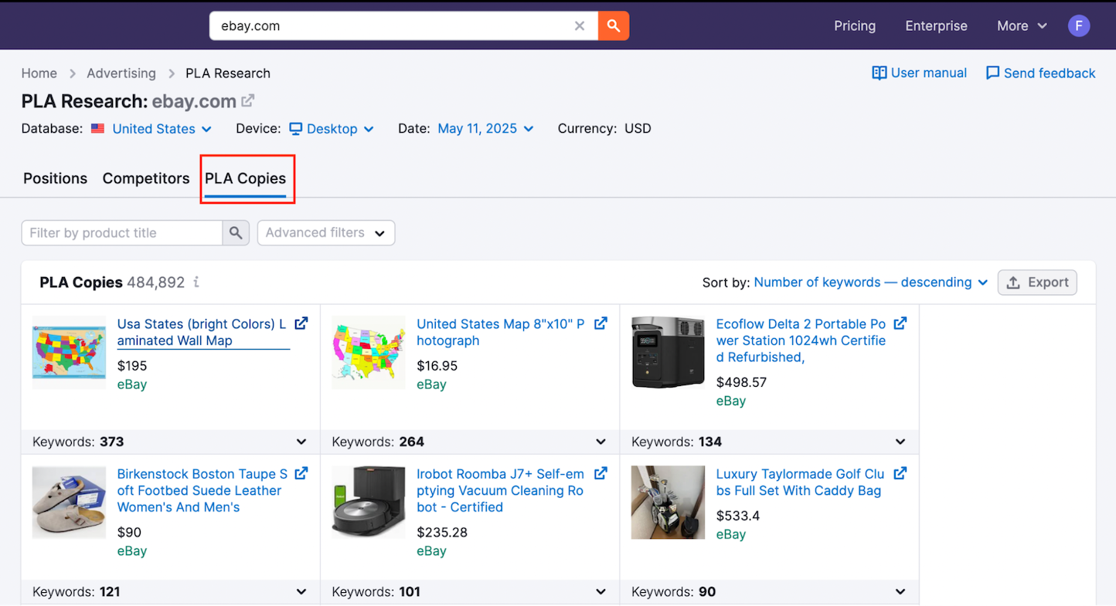Click the filter search magnifier icon
The height and width of the screenshot is (606, 1116).
236,232
